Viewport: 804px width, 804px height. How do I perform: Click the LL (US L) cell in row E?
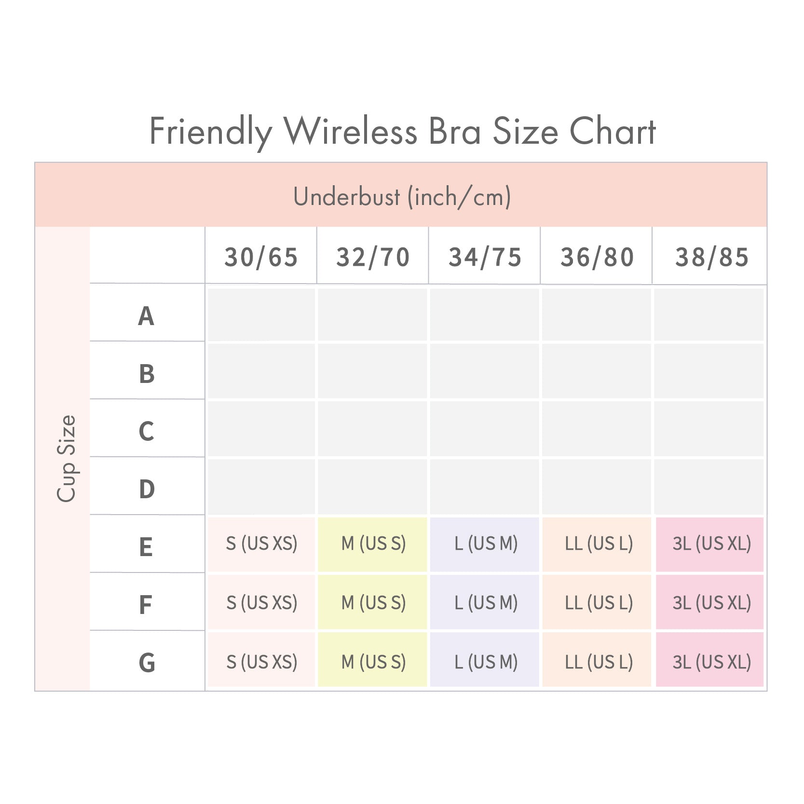(x=598, y=544)
